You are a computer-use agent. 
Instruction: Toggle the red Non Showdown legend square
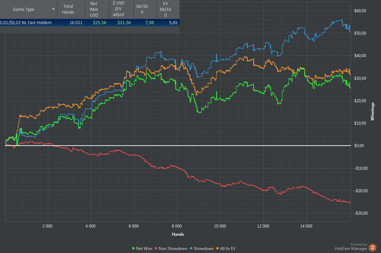(156, 248)
